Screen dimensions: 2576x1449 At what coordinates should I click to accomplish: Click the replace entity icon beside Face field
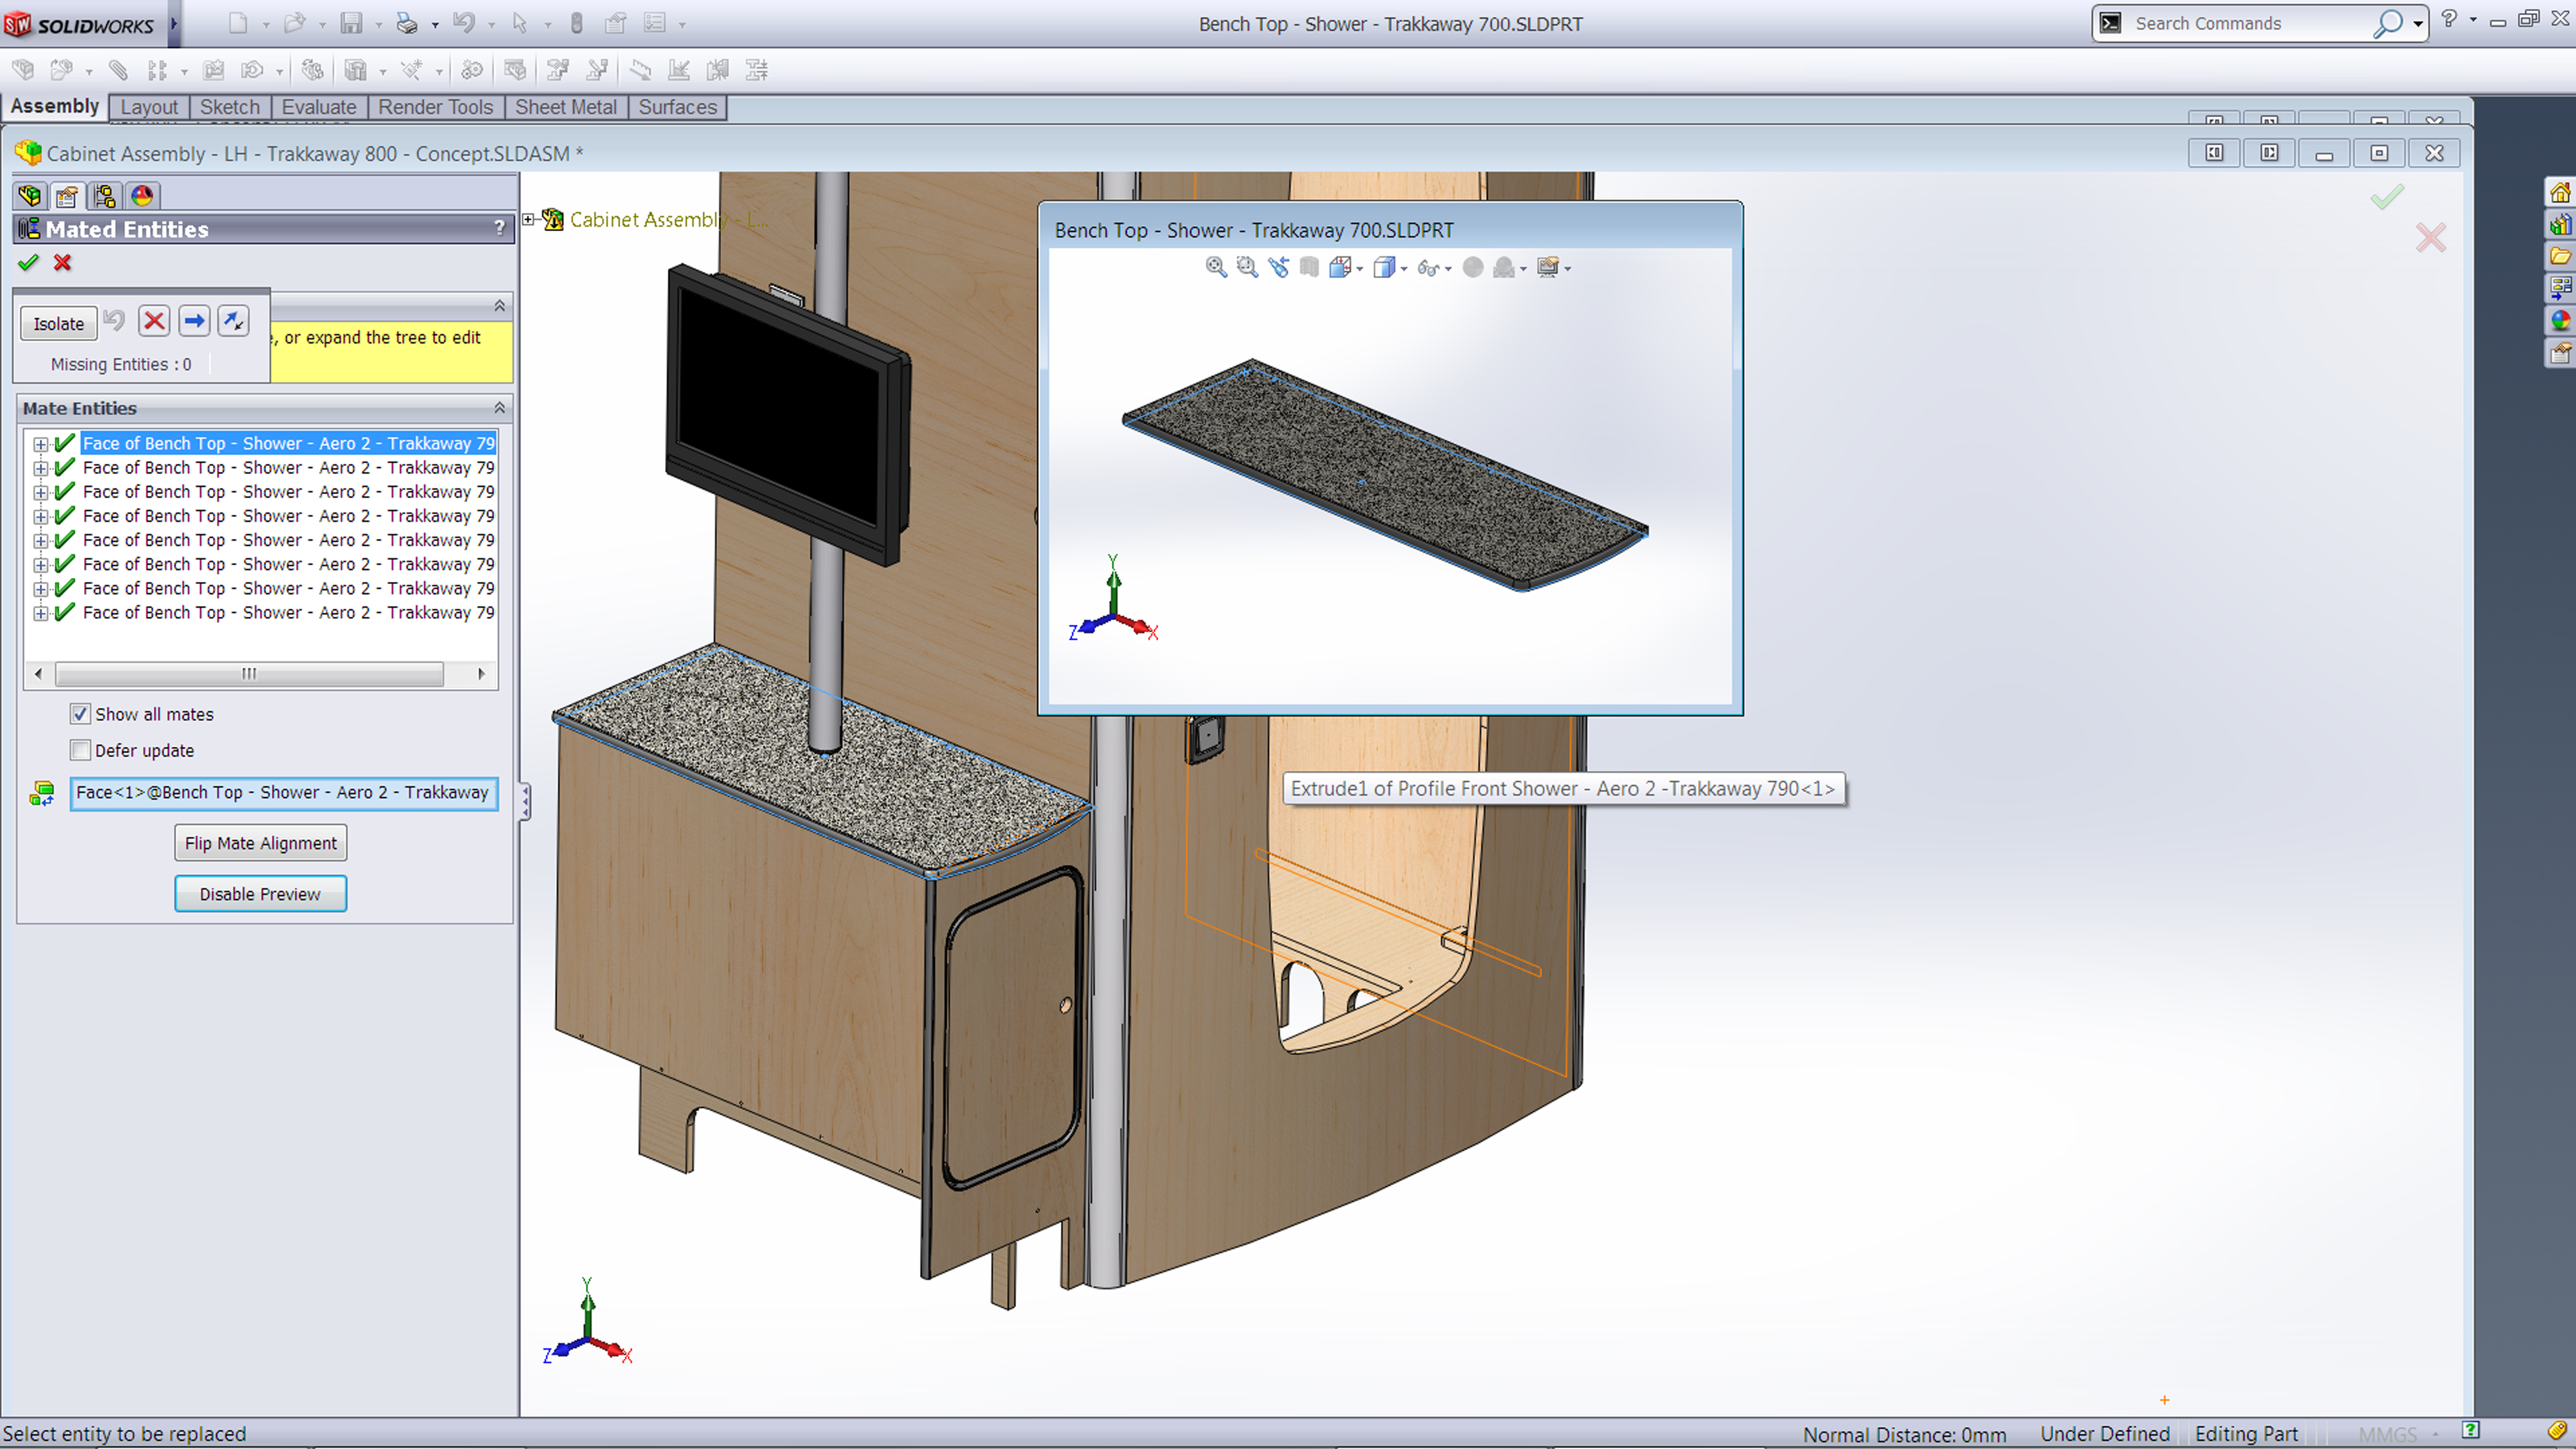click(x=42, y=794)
